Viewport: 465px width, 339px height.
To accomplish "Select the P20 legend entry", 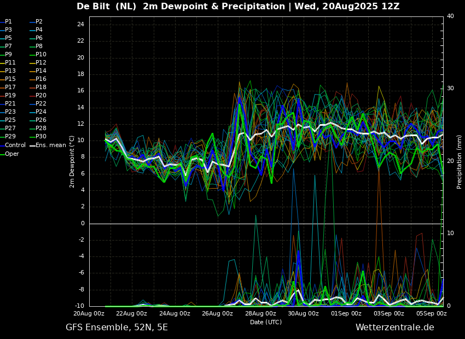I will pos(41,96).
